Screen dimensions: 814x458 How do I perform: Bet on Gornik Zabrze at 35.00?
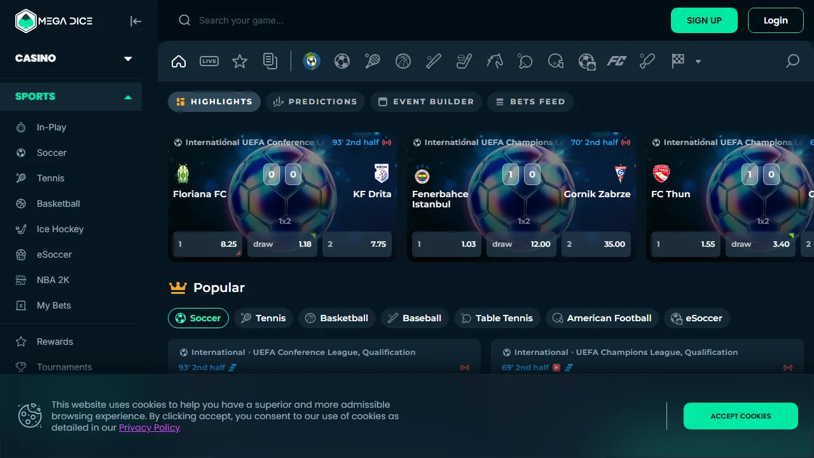[596, 244]
